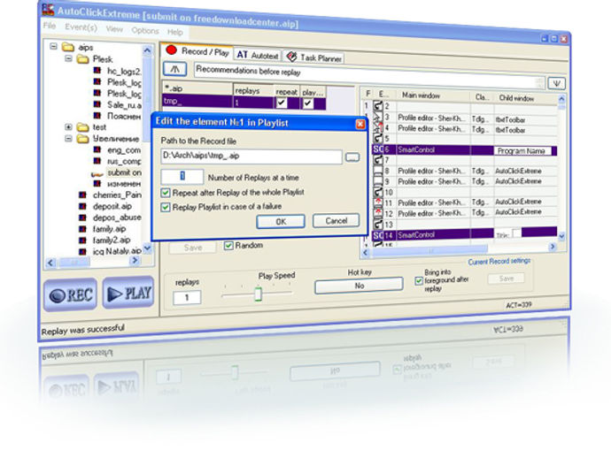The image size is (611, 458).
Task: Click the Number of Replays field
Action: tap(182, 176)
